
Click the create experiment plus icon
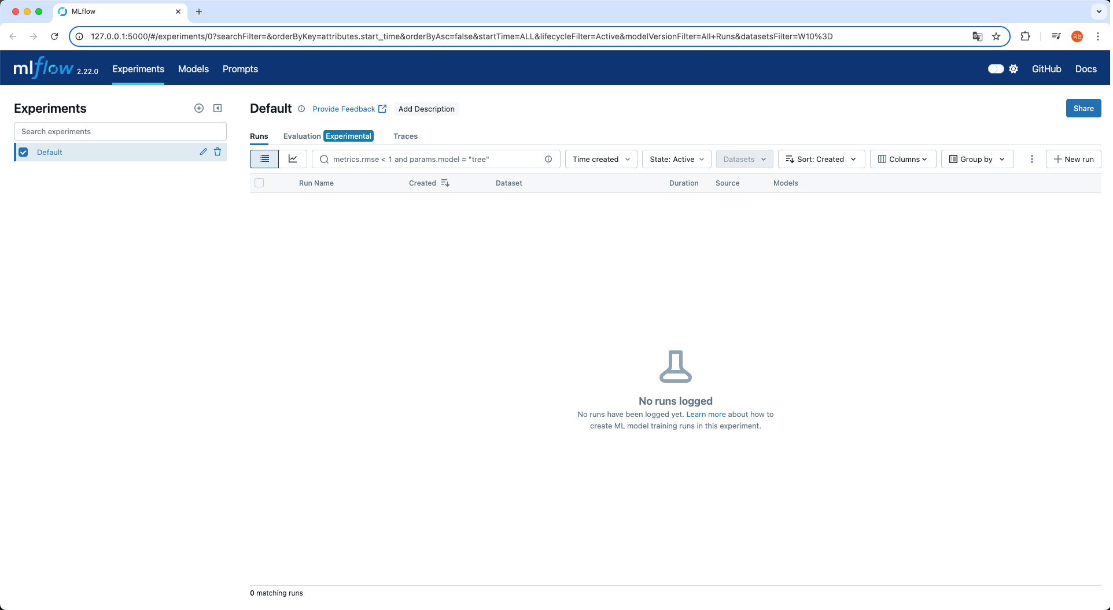point(199,108)
